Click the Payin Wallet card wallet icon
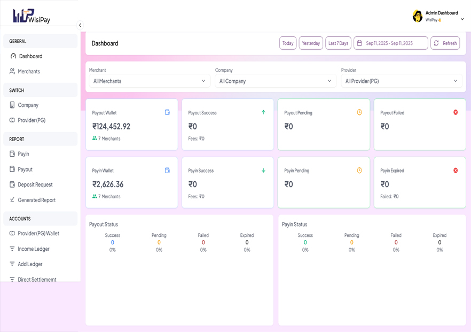 point(167,170)
